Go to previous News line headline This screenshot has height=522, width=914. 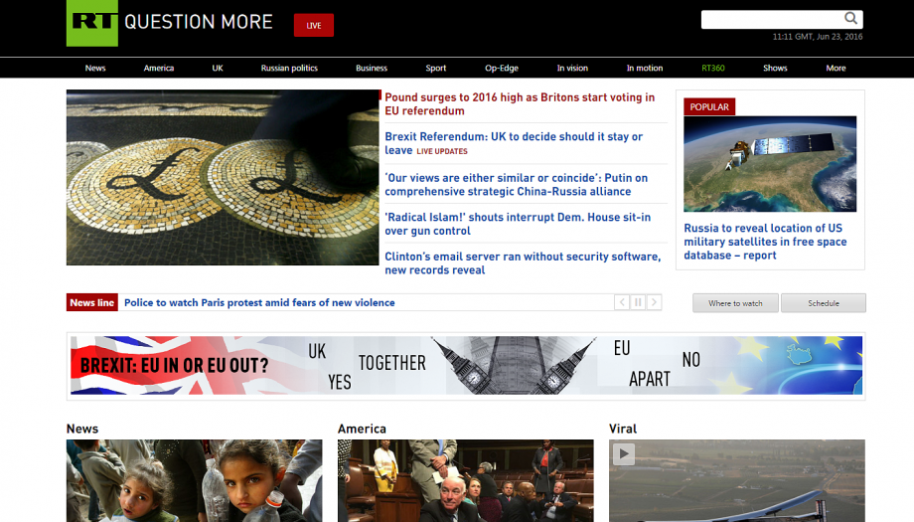(622, 302)
